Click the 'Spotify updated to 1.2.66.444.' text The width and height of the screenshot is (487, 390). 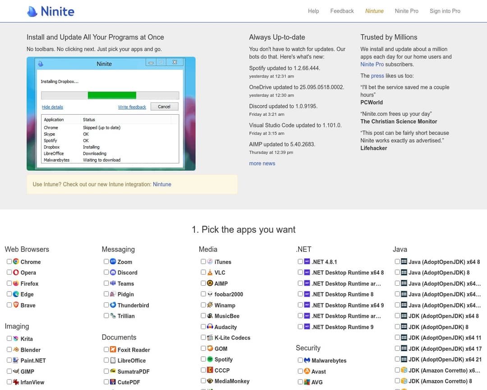click(x=285, y=68)
